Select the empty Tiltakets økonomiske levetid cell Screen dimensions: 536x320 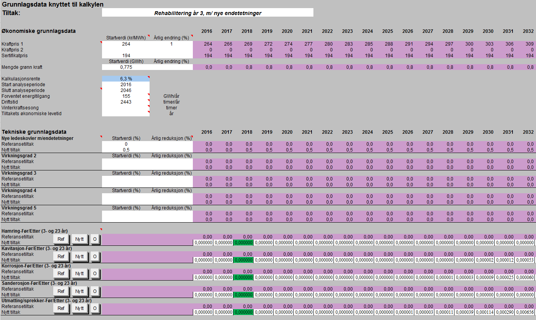coord(126,114)
